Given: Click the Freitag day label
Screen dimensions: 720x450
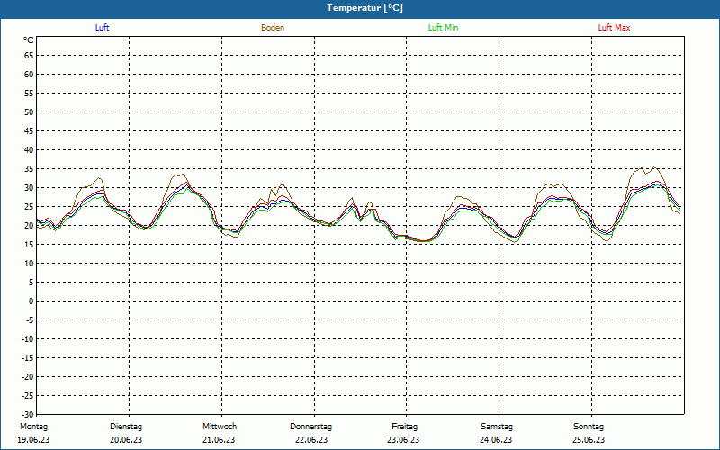Looking at the screenshot, I should [x=404, y=427].
